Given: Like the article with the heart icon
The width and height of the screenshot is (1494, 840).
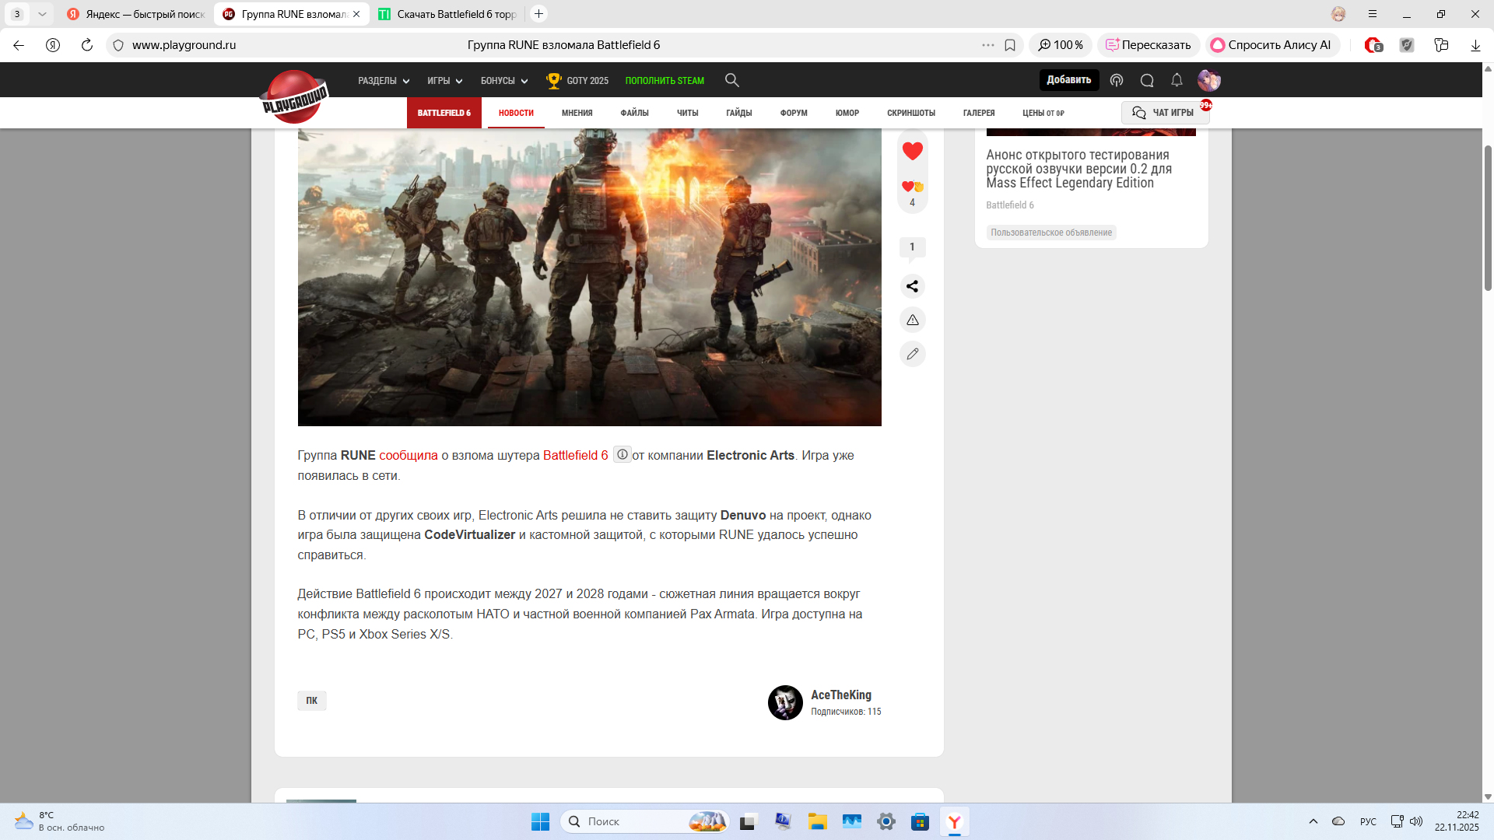Looking at the screenshot, I should click(x=912, y=151).
